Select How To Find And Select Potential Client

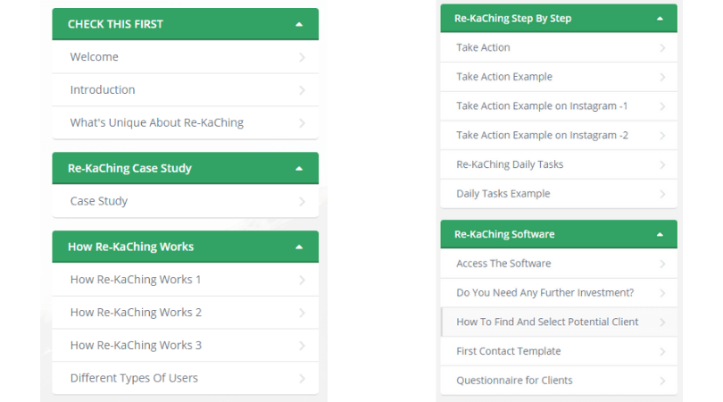coord(559,322)
